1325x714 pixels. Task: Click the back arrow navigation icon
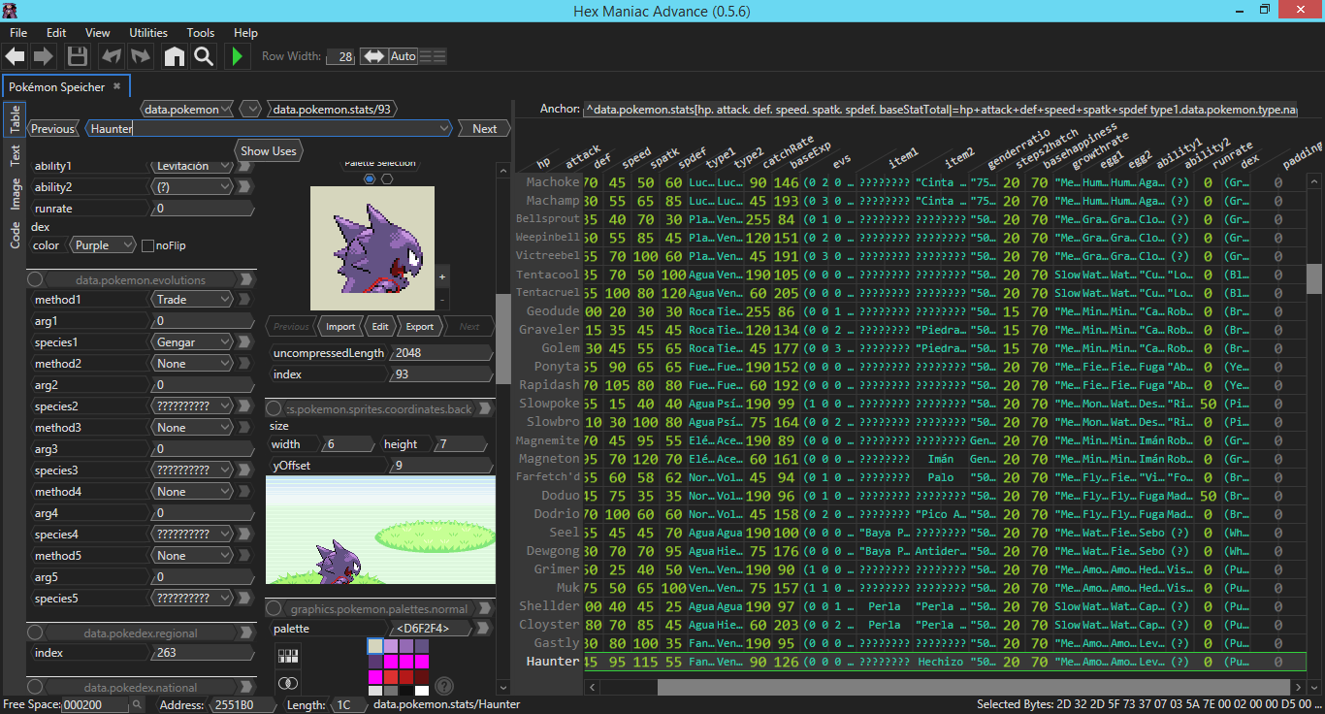(16, 56)
